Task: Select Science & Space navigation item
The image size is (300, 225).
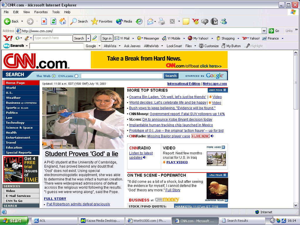Action: tap(21, 128)
